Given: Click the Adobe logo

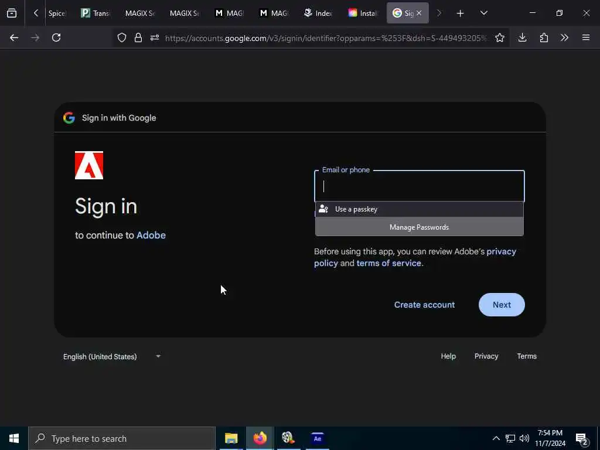Looking at the screenshot, I should click(x=89, y=165).
